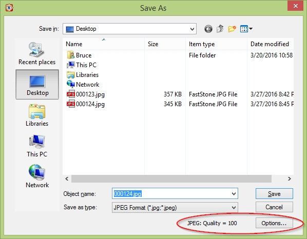Open the Save as type dropdown

[175, 208]
